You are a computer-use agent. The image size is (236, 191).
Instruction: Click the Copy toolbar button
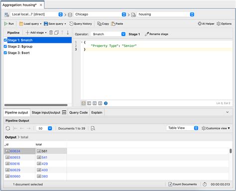tap(103, 24)
